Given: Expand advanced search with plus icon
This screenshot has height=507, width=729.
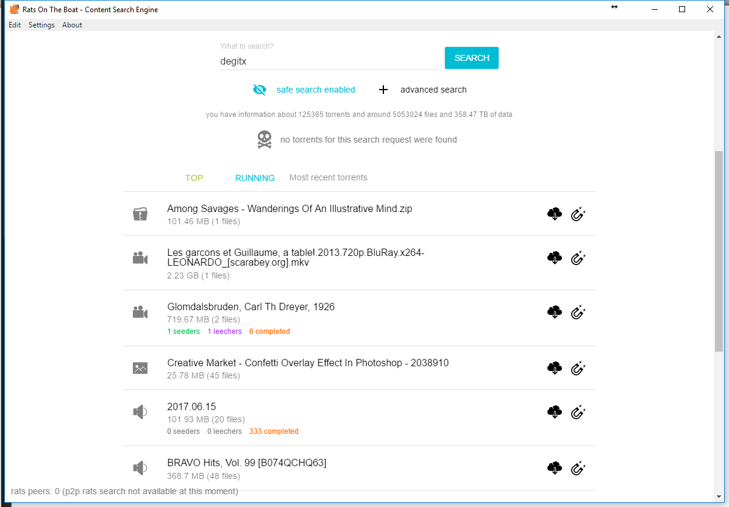Looking at the screenshot, I should [x=383, y=90].
